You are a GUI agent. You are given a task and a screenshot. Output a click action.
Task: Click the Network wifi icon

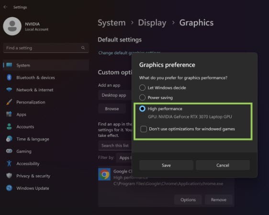(9, 90)
